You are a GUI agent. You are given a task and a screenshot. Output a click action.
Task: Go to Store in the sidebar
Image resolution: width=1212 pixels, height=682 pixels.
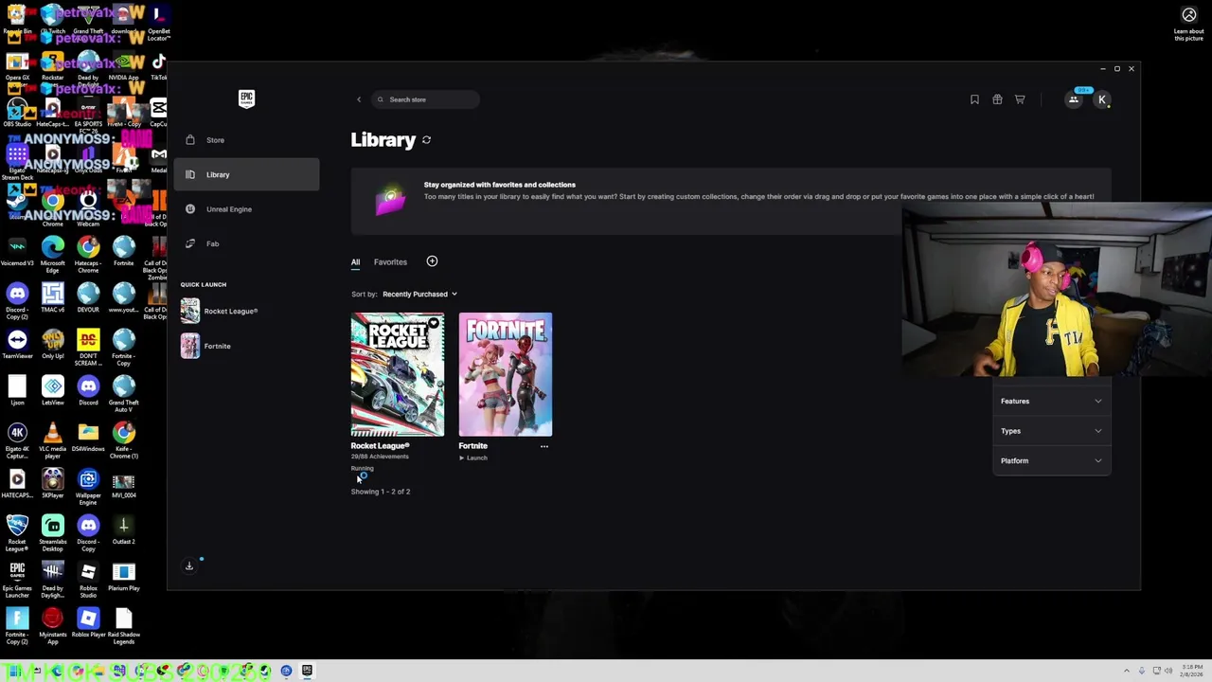(246, 140)
